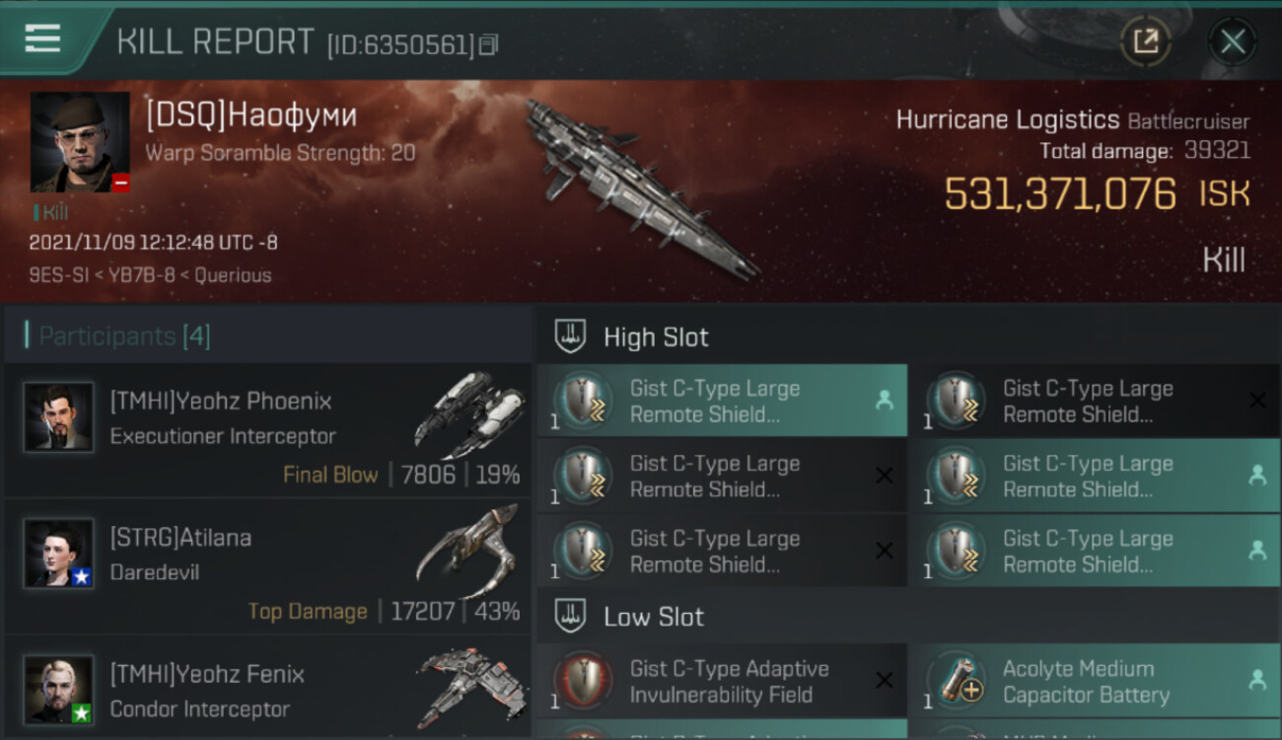Close the kill report window

click(1233, 41)
